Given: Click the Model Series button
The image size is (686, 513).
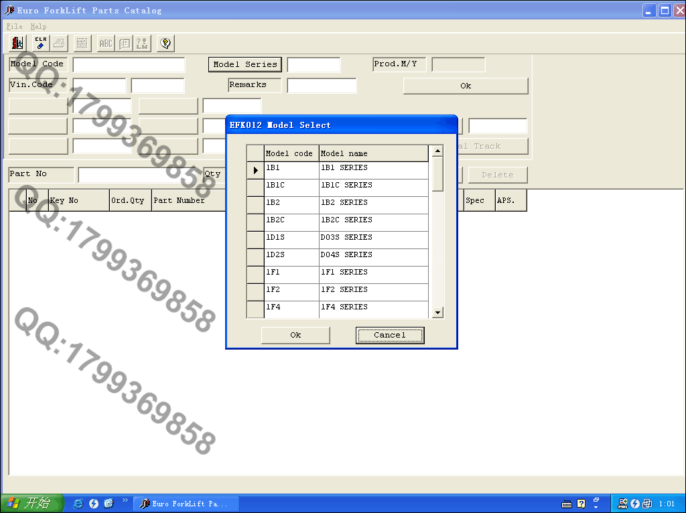Looking at the screenshot, I should pyautogui.click(x=245, y=64).
